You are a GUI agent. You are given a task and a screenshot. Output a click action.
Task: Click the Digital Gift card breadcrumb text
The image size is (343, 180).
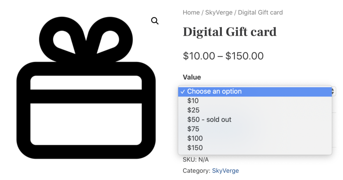[260, 12]
